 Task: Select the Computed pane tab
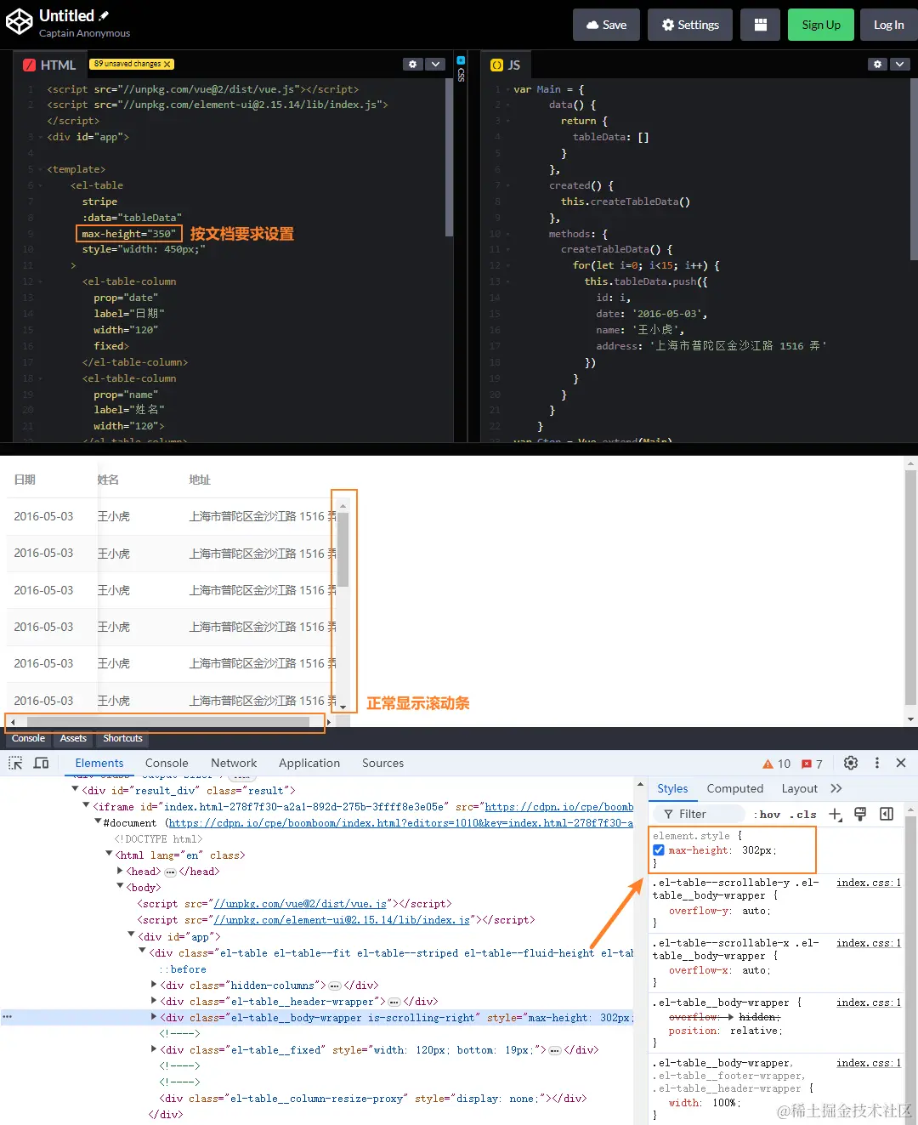[735, 788]
